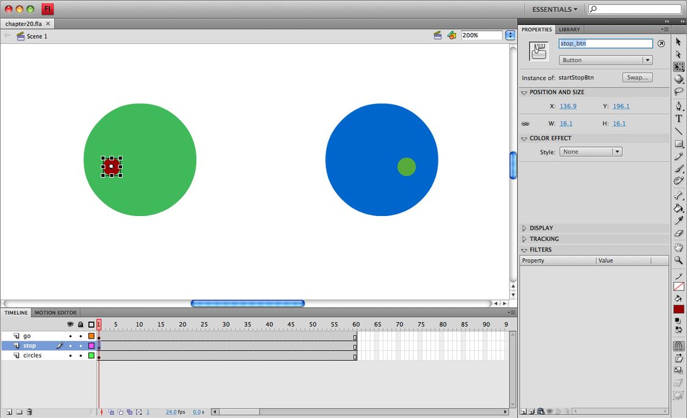The width and height of the screenshot is (687, 418).
Task: Select the Text tool
Action: pyautogui.click(x=678, y=118)
